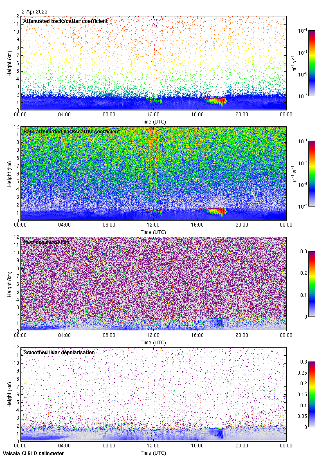319x458 pixels.
Task: Click the "Smoothed lidar depolarisation" panel title
Action: pyautogui.click(x=59, y=352)
